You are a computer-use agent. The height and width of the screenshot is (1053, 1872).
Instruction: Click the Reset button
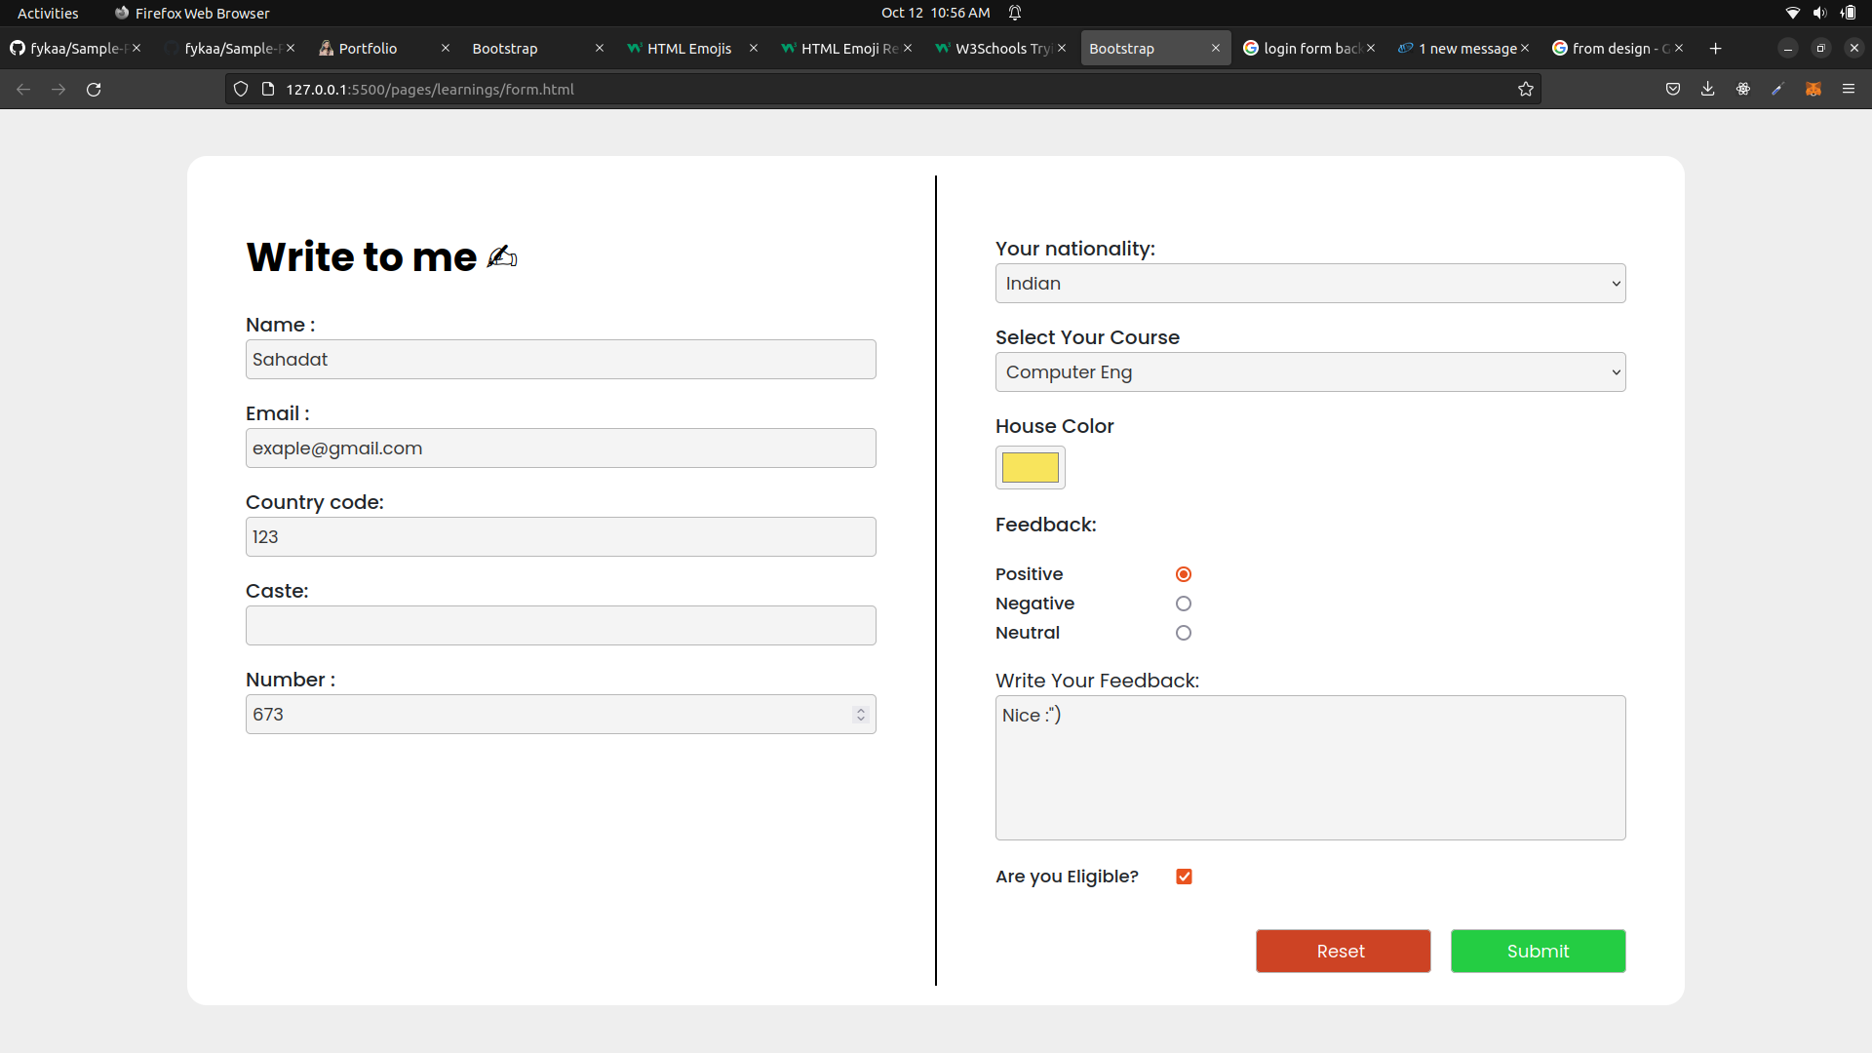pos(1342,951)
